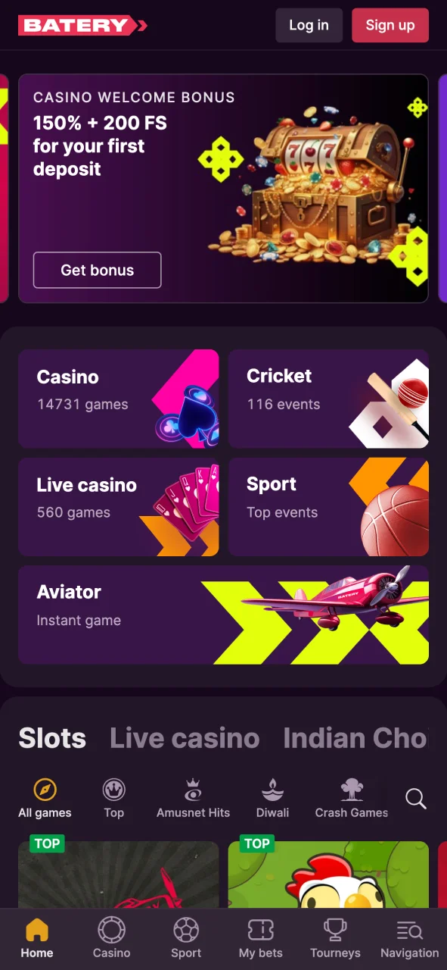The image size is (447, 970).
Task: Click the games search magnifier icon
Action: pyautogui.click(x=416, y=798)
